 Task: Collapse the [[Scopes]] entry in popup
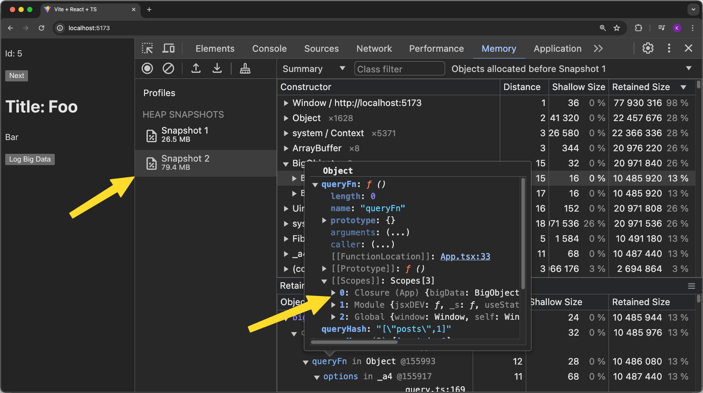(x=324, y=281)
